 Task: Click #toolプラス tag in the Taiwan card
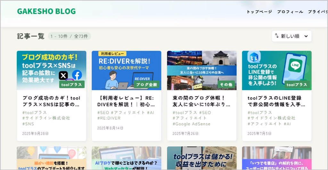(x=185, y=112)
